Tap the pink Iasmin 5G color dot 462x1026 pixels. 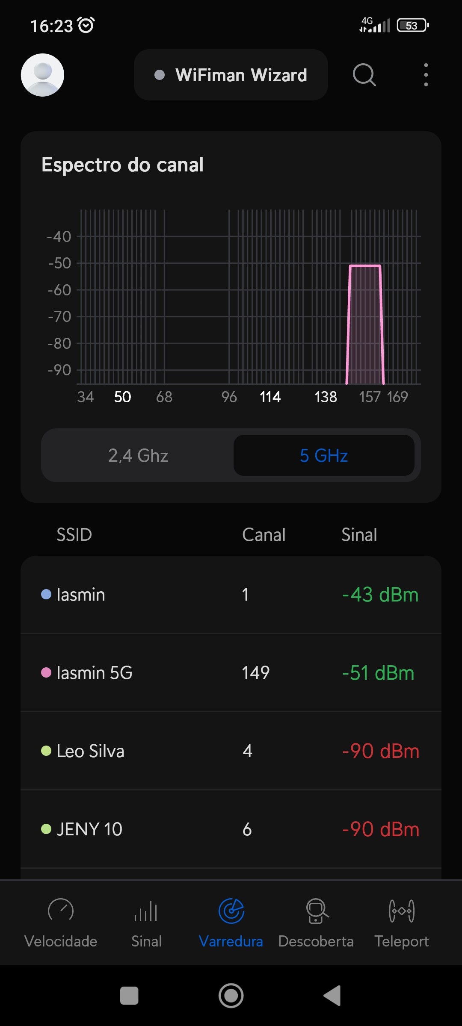coord(46,673)
